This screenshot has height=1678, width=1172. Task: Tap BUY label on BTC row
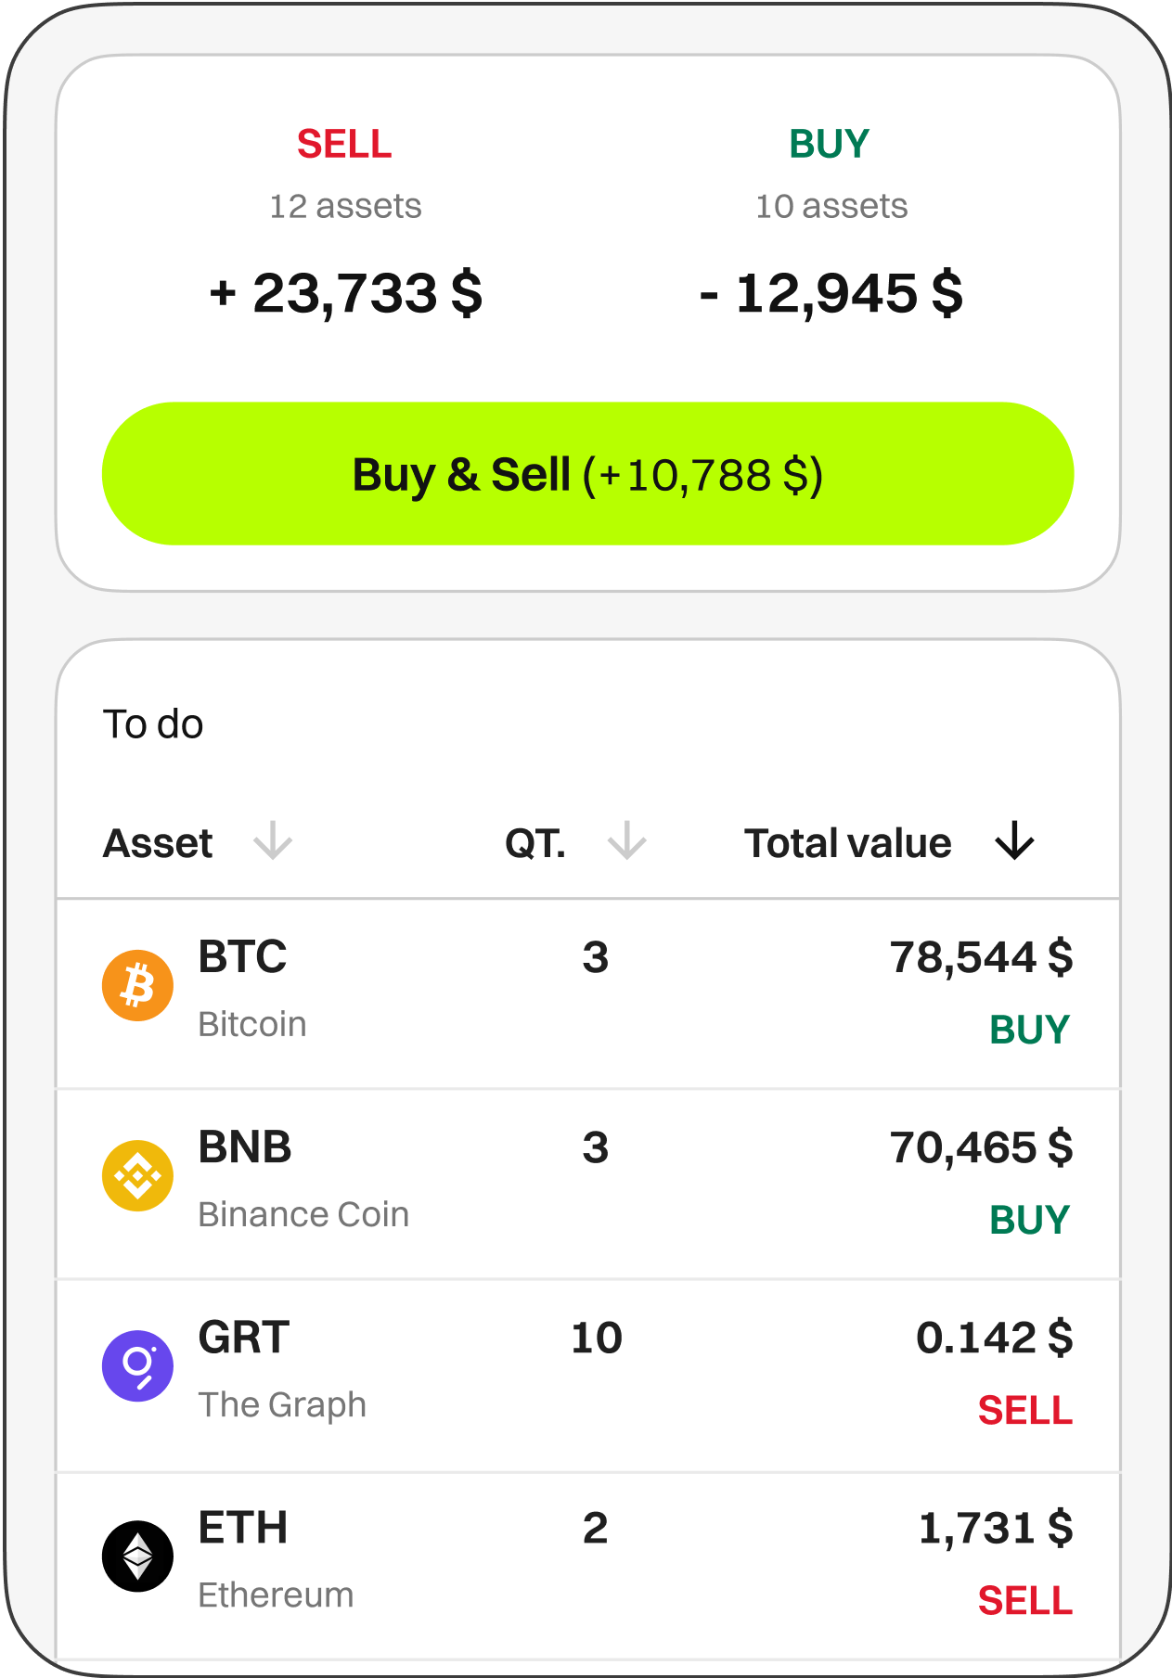[1029, 1030]
